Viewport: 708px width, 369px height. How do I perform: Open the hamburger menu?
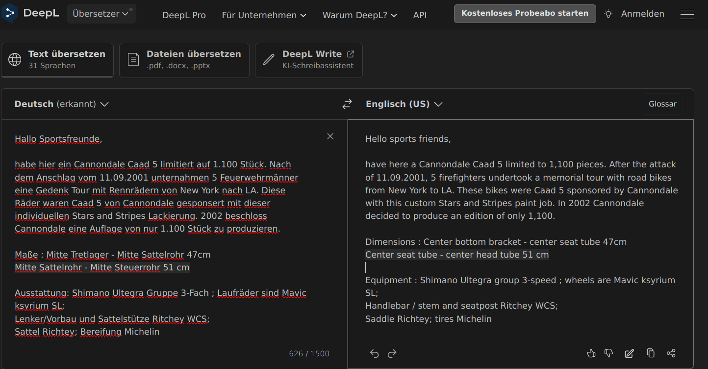[687, 14]
